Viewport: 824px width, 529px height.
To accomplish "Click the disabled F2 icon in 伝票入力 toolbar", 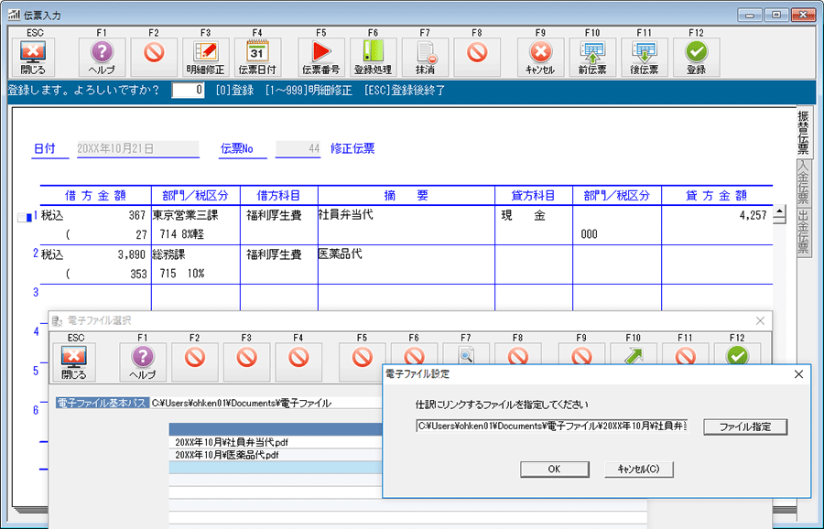I will point(154,58).
